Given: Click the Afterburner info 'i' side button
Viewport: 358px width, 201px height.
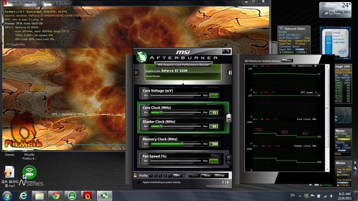Looking at the screenshot, I should (x=230, y=73).
